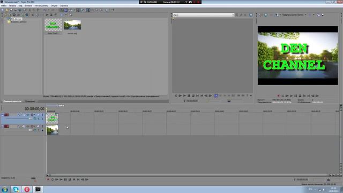This screenshot has width=343, height=193.
Task: Click the Undo arrow in main toolbar
Action: click(x=44, y=10)
